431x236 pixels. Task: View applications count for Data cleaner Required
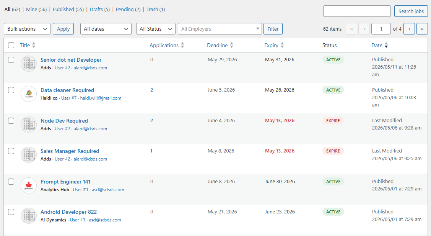[151, 90]
